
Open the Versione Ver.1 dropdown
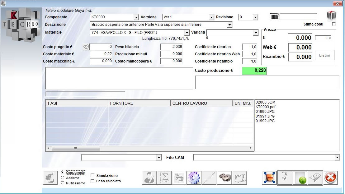click(x=211, y=17)
